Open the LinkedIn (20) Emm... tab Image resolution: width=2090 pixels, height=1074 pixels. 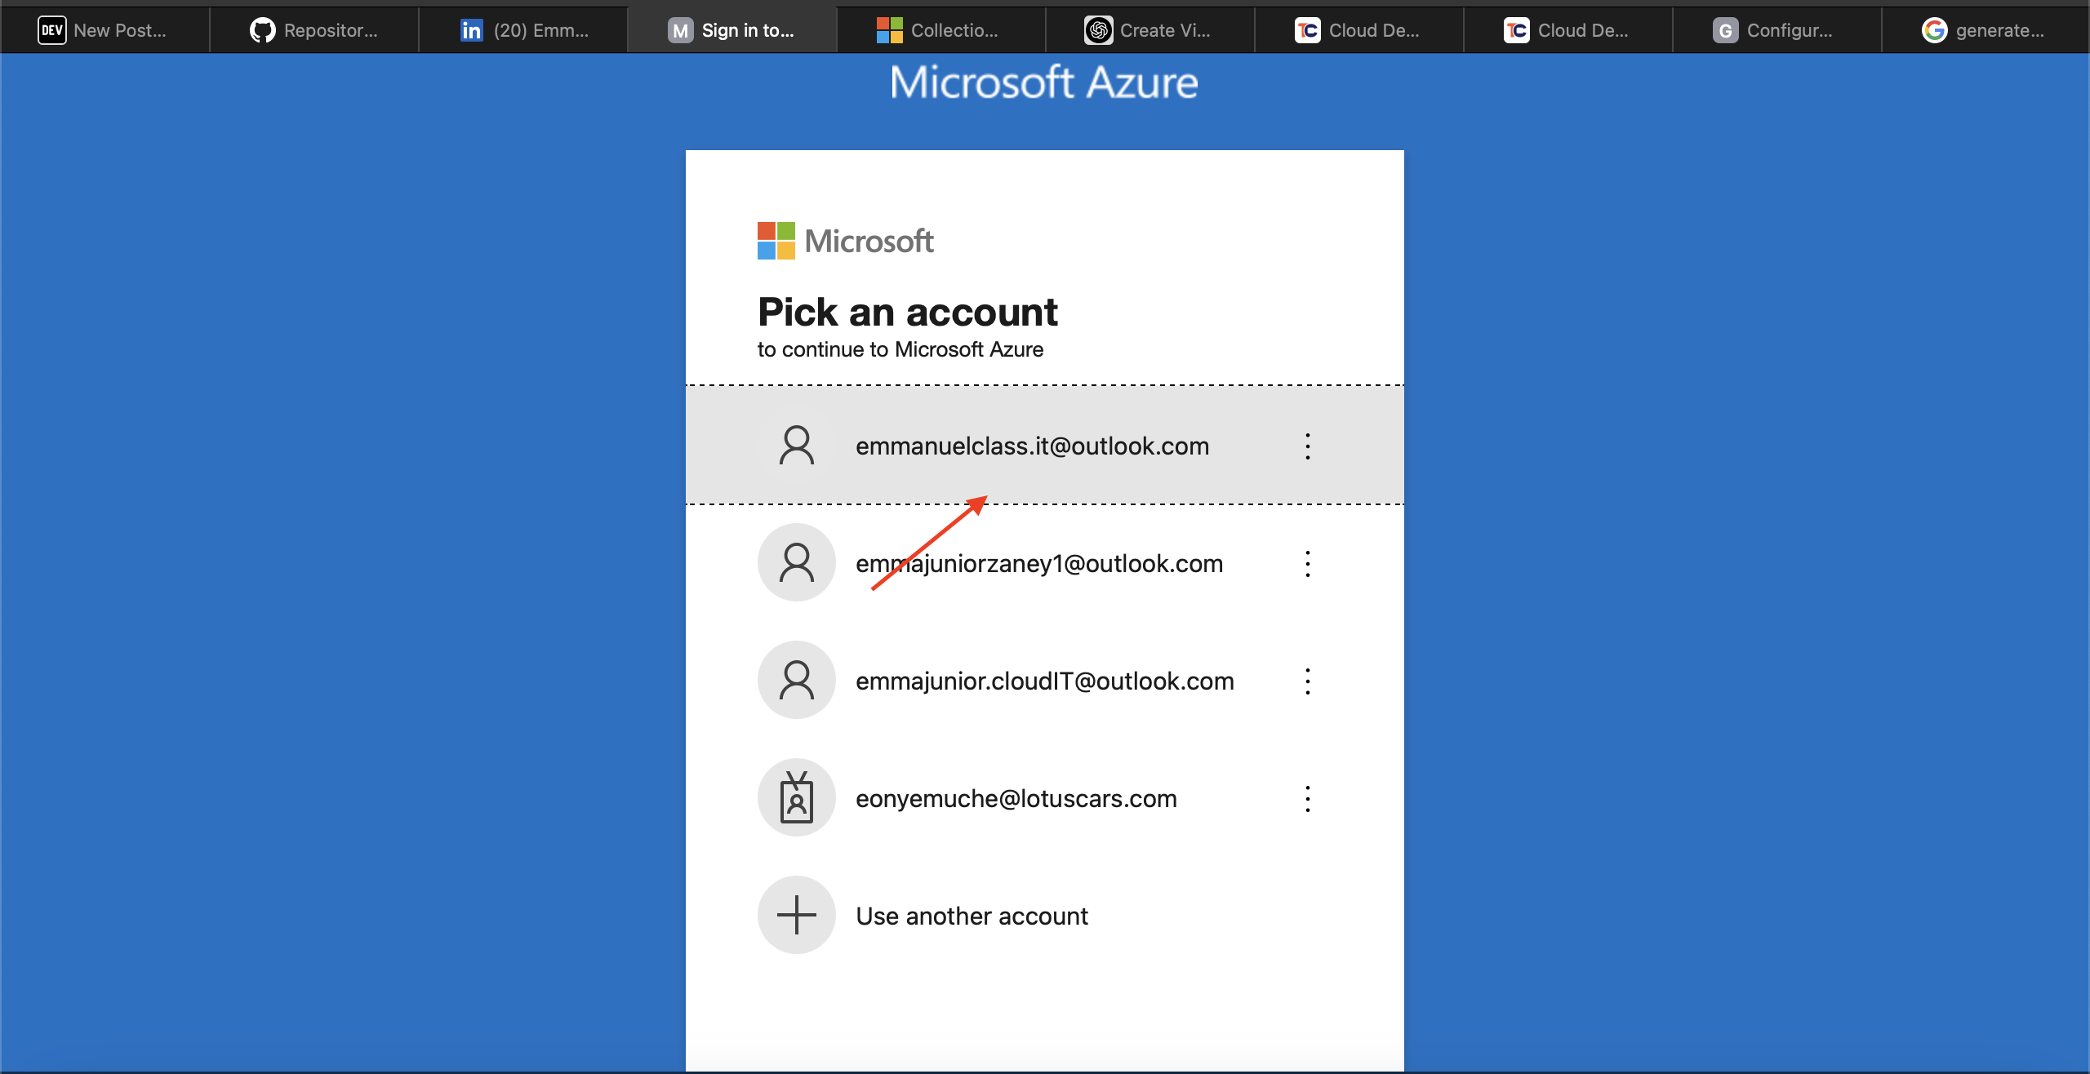coord(523,30)
